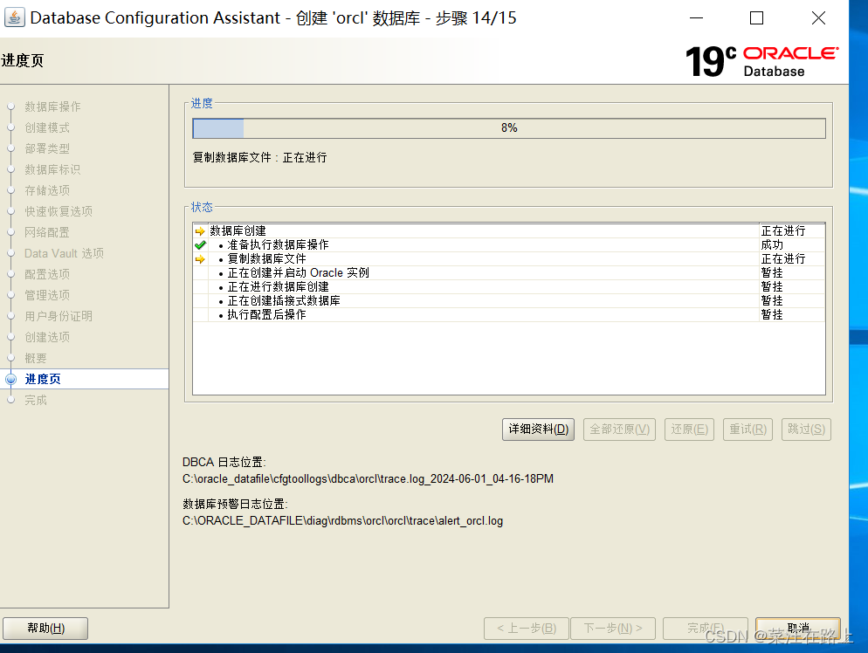
Task: Click the arrow icon beside 复制数据库文件
Action: pos(200,259)
